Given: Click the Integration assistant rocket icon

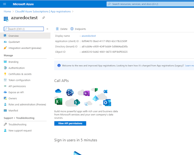Looking at the screenshot, I should [x=5, y=48].
